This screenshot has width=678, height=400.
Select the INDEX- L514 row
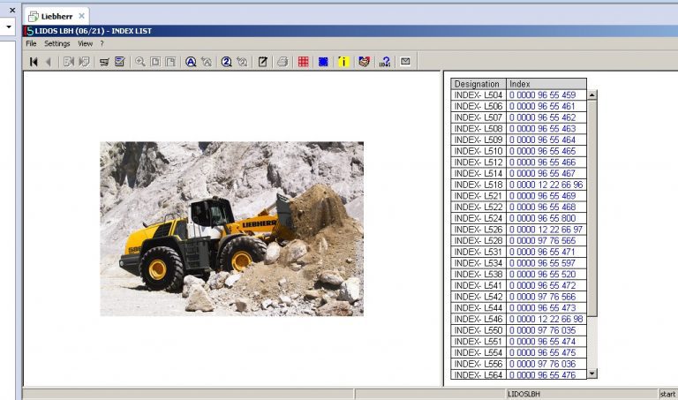(519, 173)
